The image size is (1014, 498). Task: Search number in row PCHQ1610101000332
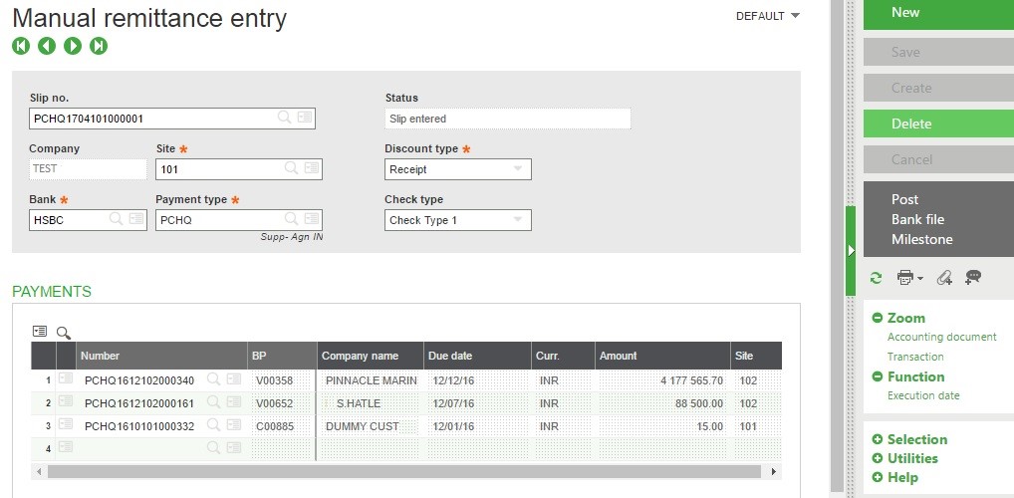(x=213, y=424)
